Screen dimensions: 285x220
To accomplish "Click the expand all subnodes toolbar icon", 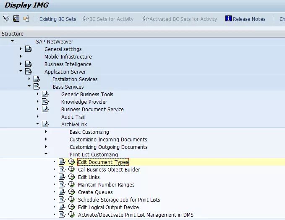I will click(x=6, y=19).
